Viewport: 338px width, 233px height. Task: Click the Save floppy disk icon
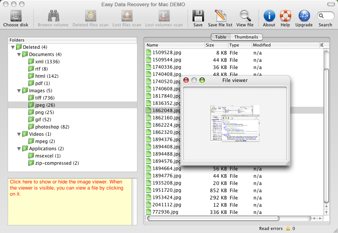(198, 16)
